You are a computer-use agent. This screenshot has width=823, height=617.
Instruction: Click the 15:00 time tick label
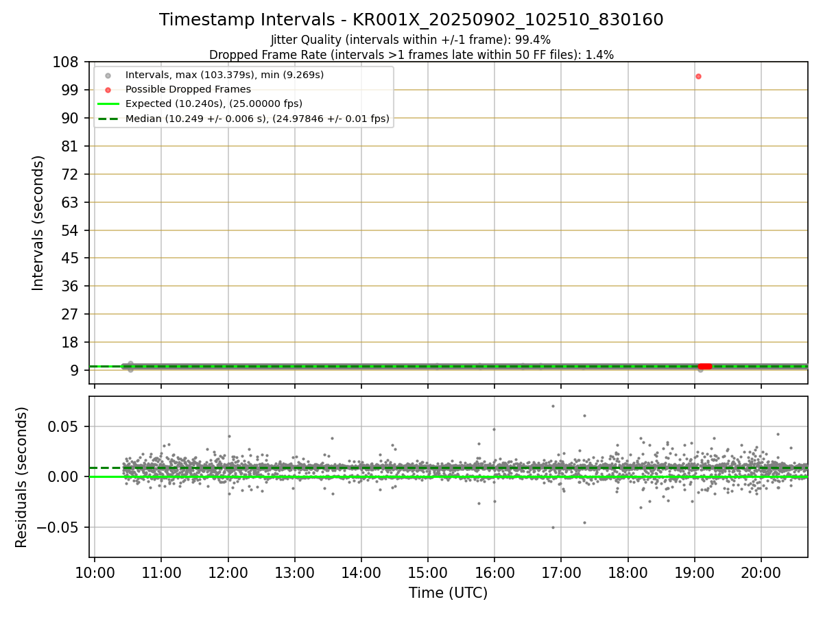coord(428,573)
